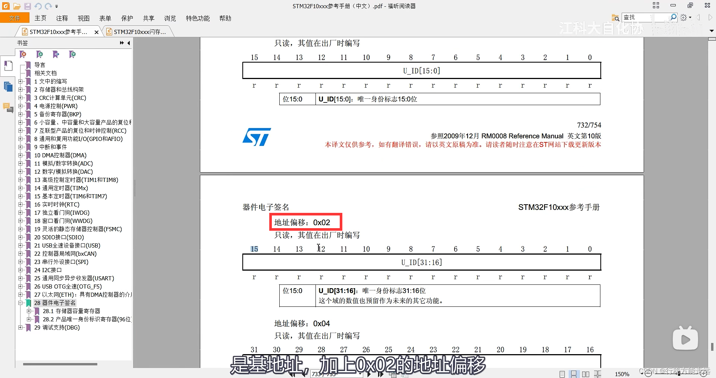Viewport: 716px width, 378px height.
Task: Expand the 11 模拟/数字转换(ADC) bookmark
Action: click(x=21, y=163)
